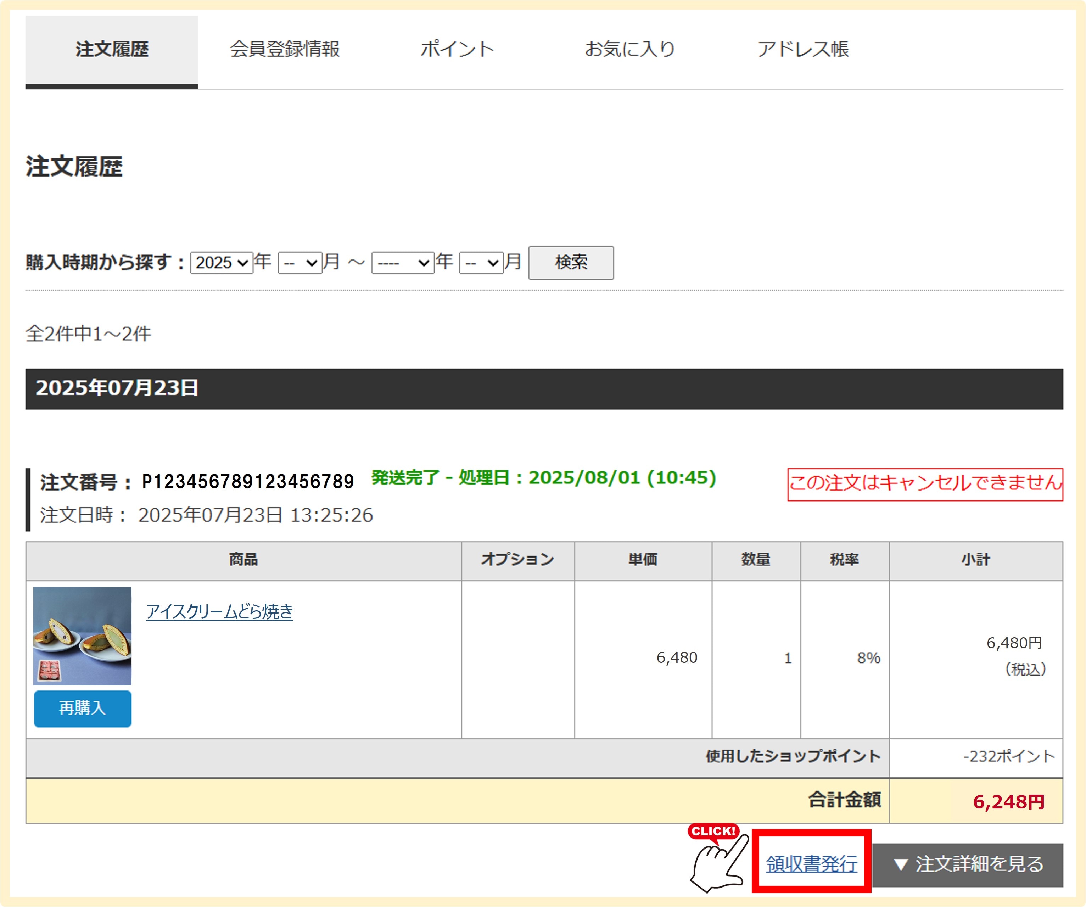Expand the end year dropdown

(x=402, y=263)
